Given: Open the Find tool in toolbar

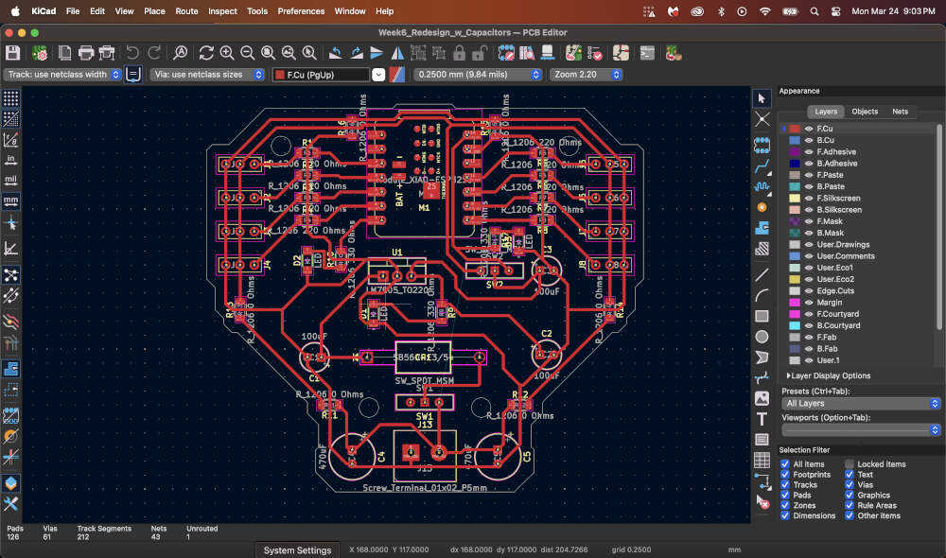Looking at the screenshot, I should [x=180, y=53].
